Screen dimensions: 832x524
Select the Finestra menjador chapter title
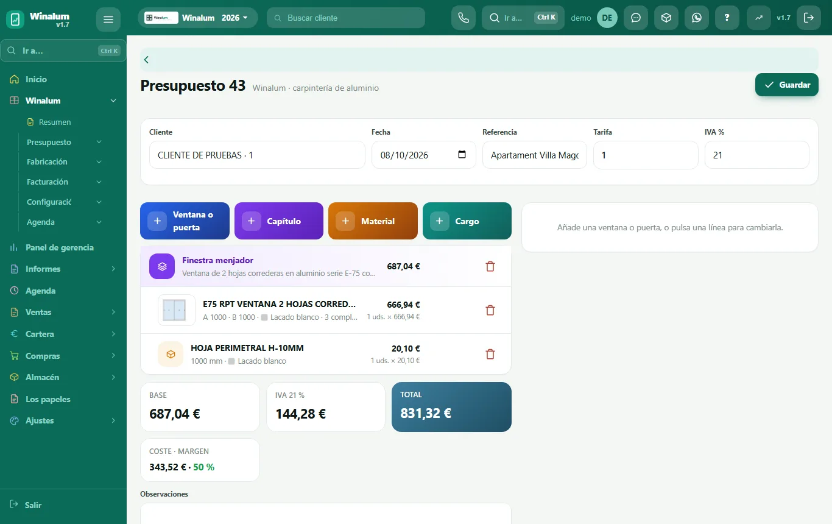click(x=217, y=260)
